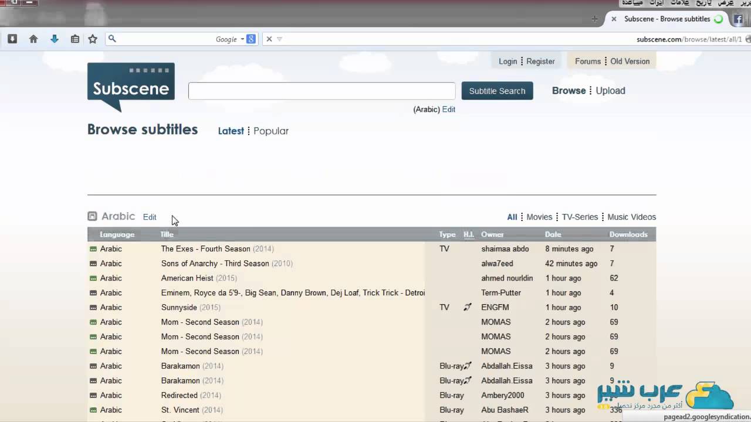Click the icon beside the Arabic section heading
This screenshot has height=422, width=751.
[92, 216]
